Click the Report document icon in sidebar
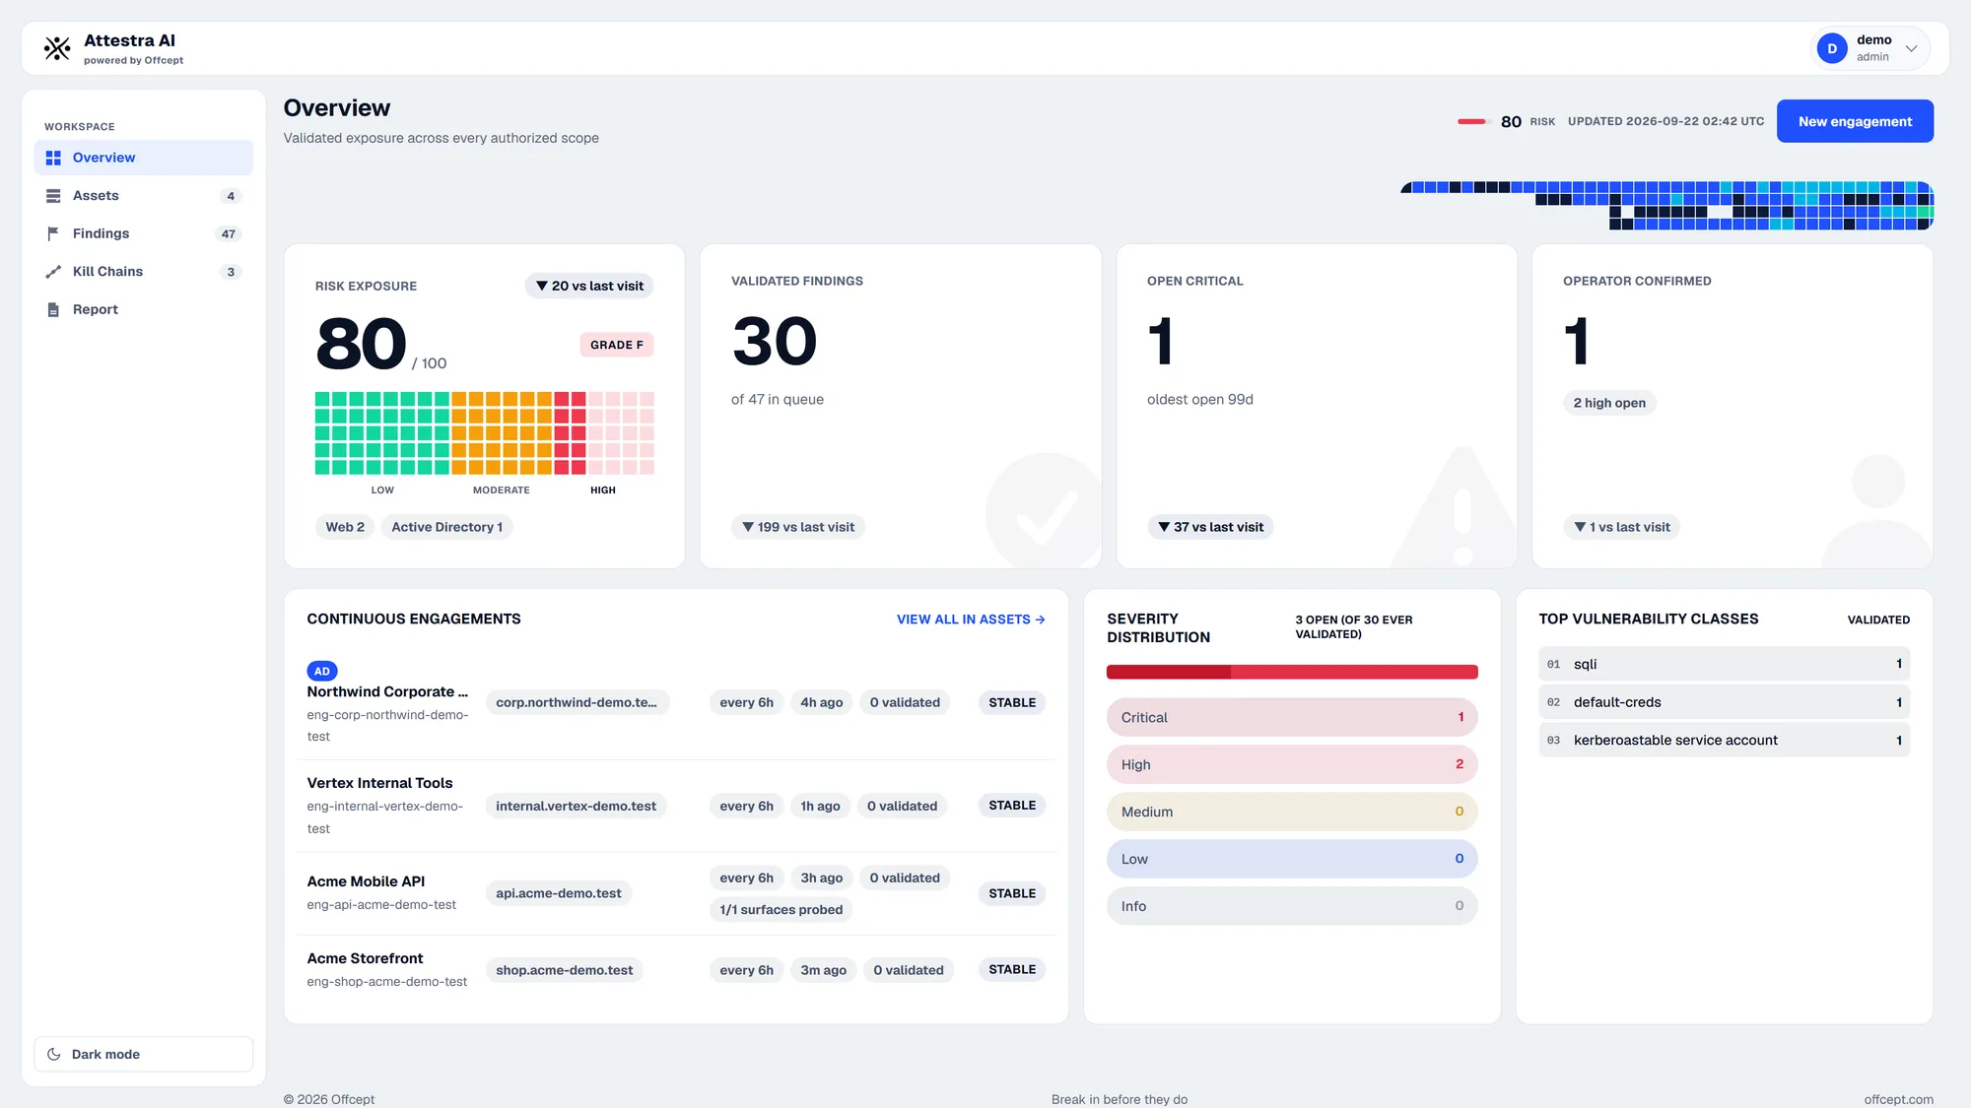The width and height of the screenshot is (1971, 1108). (x=53, y=309)
